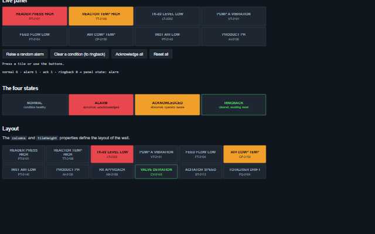This screenshot has height=234, width=375.
Task: Click the NORMAL state example tile
Action: tap(35, 105)
